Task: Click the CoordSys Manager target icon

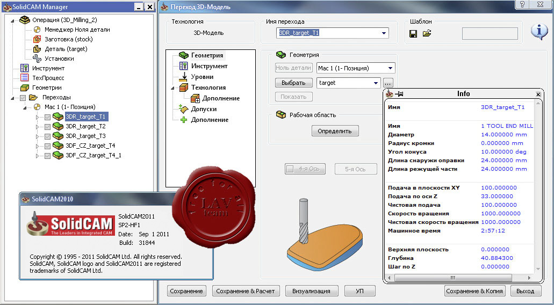Action: coord(37,30)
